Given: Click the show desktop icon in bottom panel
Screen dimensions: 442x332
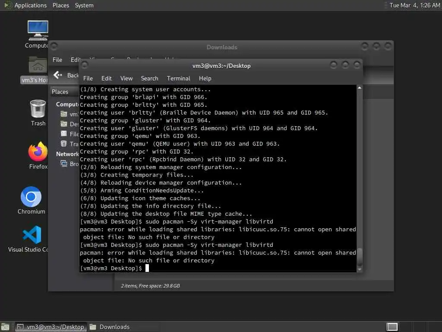Looking at the screenshot, I should 5,327.
